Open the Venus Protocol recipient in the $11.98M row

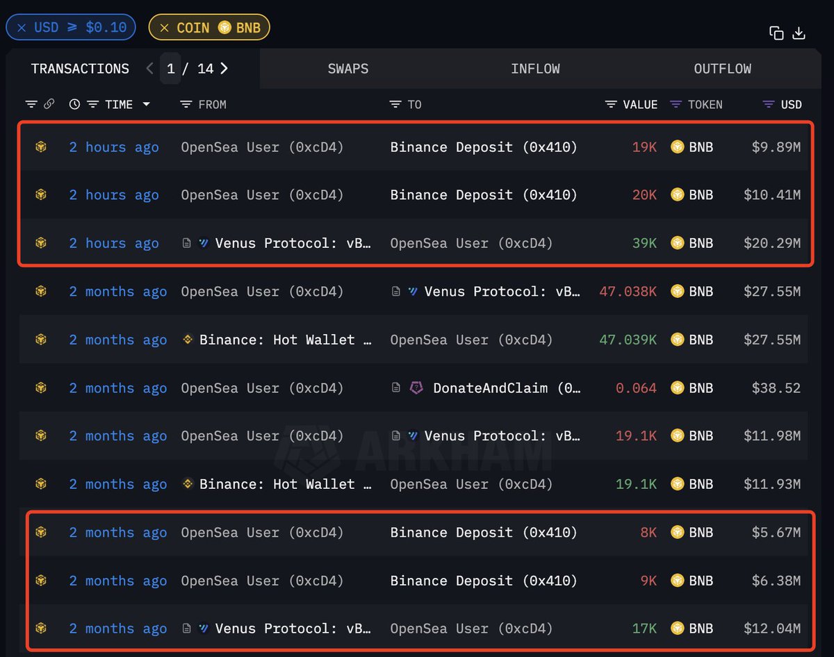[502, 435]
